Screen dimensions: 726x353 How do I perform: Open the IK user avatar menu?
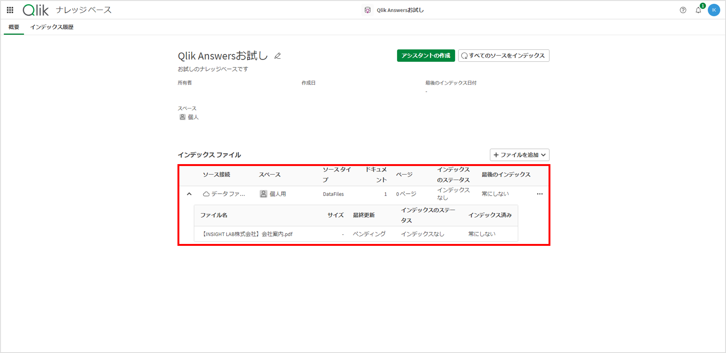[x=714, y=10]
